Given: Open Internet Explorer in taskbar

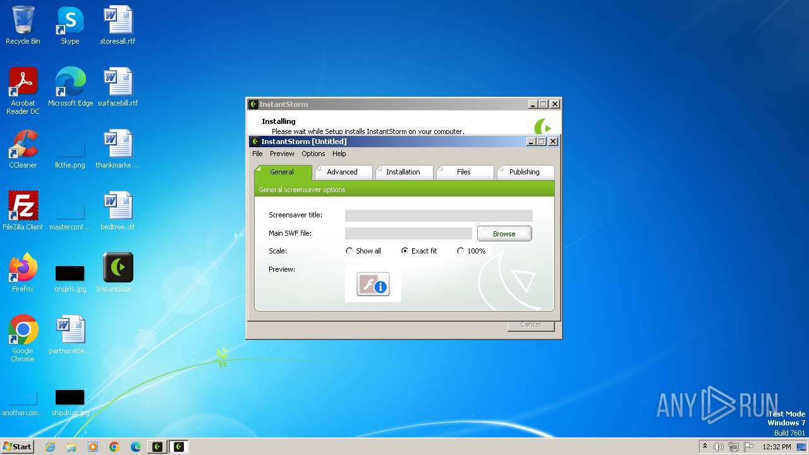Looking at the screenshot, I should (x=51, y=447).
